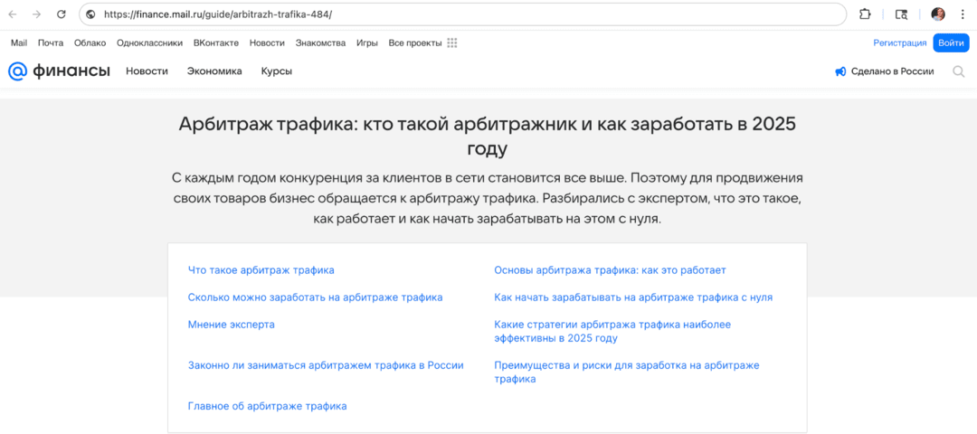Open Игры in top portal bar
Image resolution: width=977 pixels, height=434 pixels.
pos(367,43)
